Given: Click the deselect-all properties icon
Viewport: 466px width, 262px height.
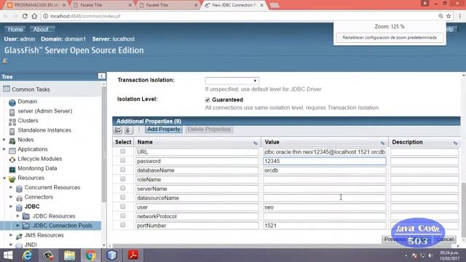Looking at the screenshot, I should point(128,130).
